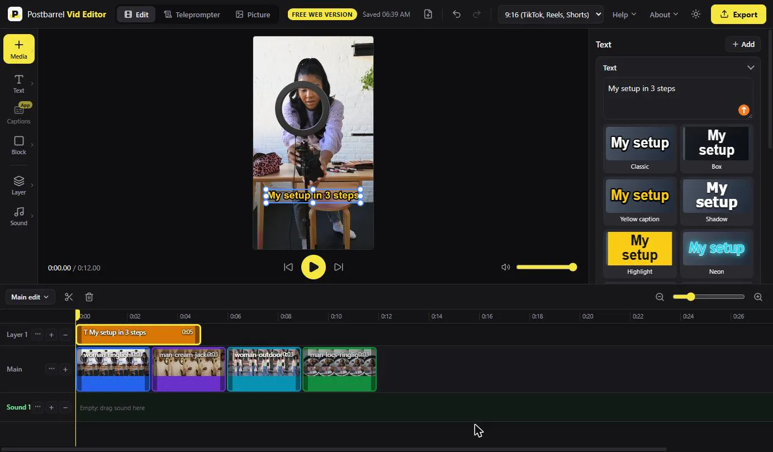The image size is (773, 452).
Task: Adjust the timeline zoom slider
Action: click(x=709, y=297)
